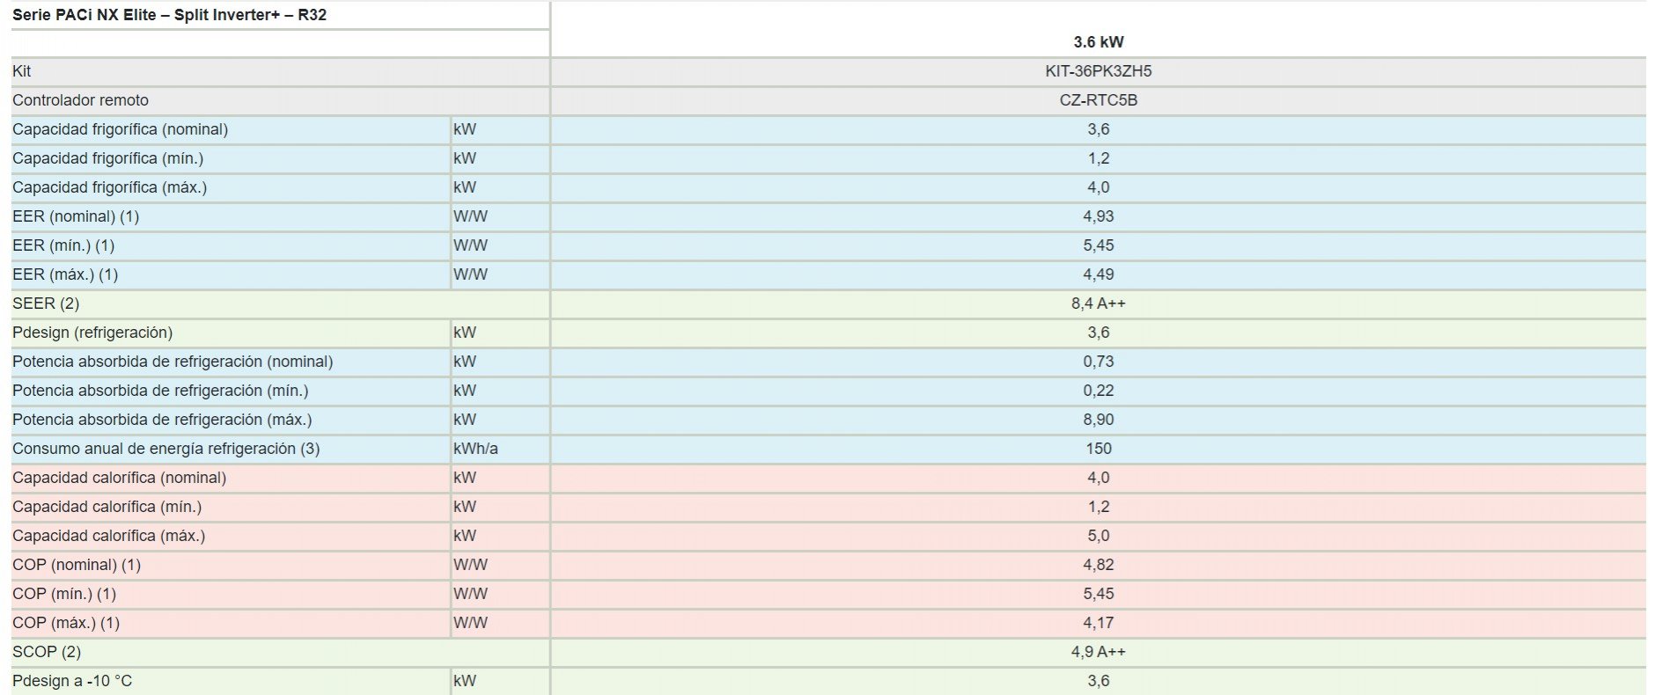1655x695 pixels.
Task: Select 'Capacidad frigorífica (máx.)' label
Action: (x=109, y=187)
